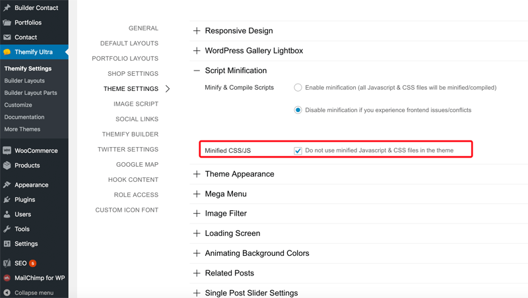Click the MailChimp for WP icon
Viewport: 528px width, 298px height.
tap(7, 278)
